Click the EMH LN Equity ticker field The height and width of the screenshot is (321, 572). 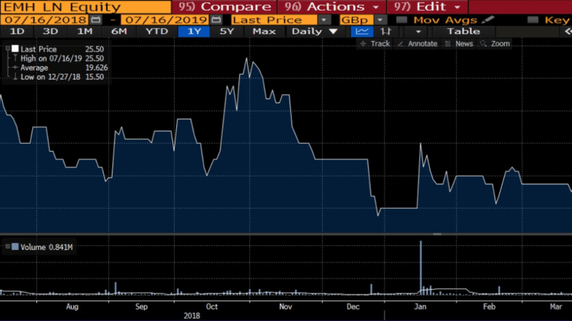click(86, 7)
